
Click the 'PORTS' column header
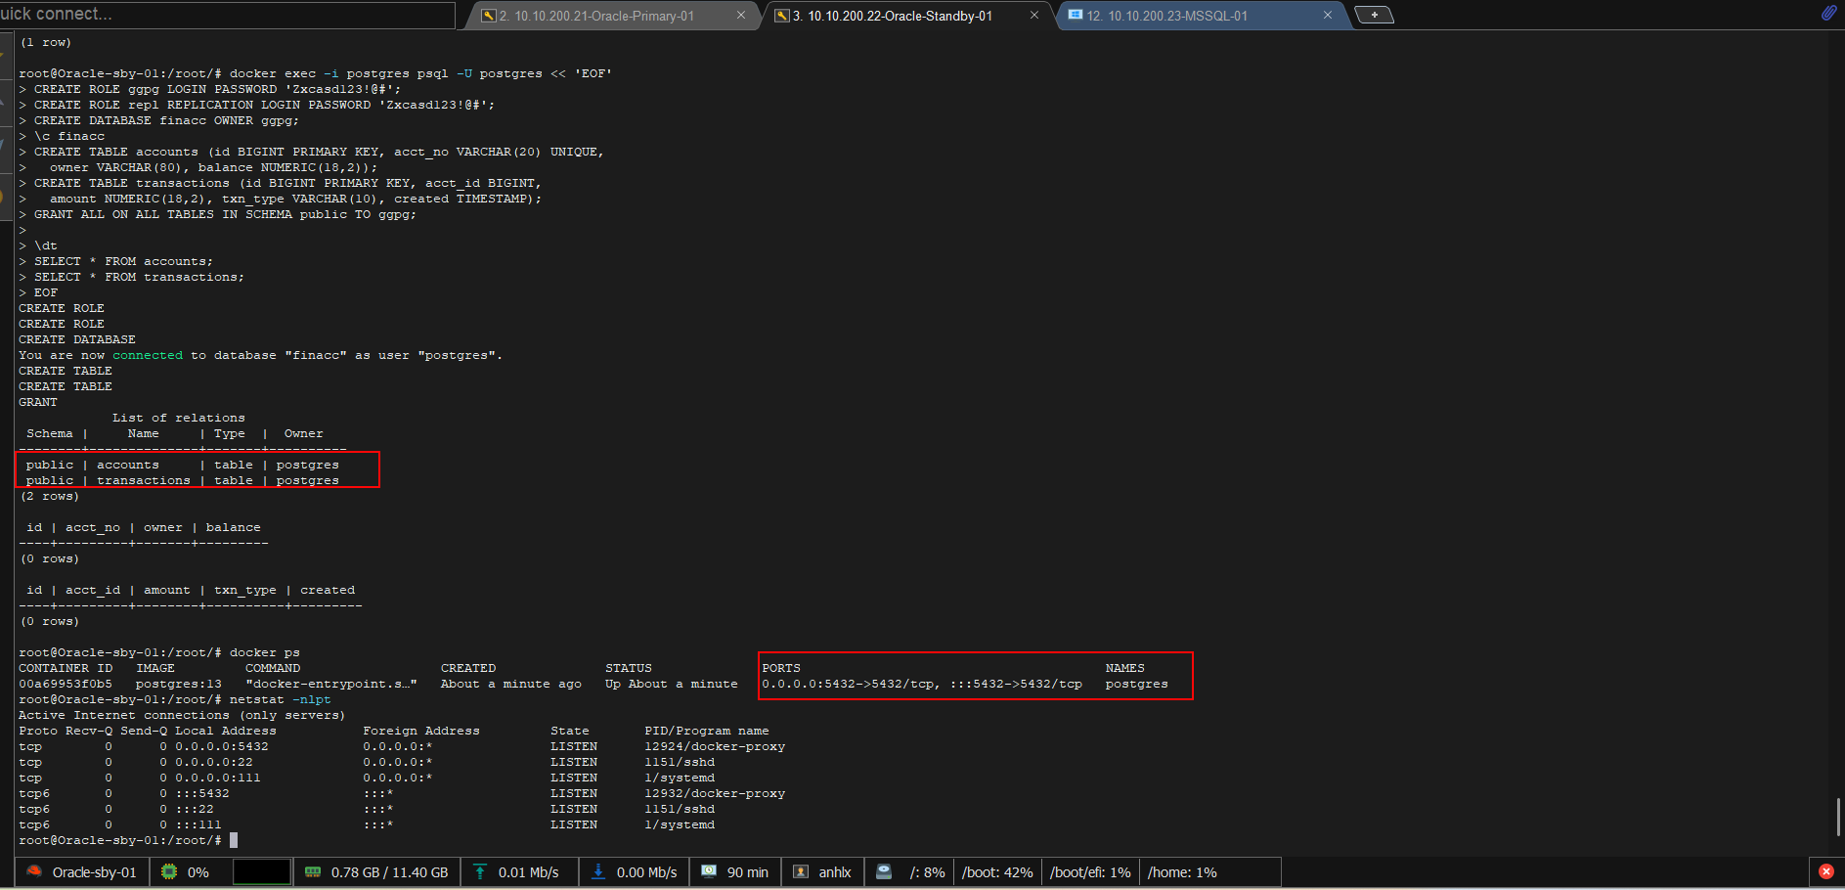[x=781, y=668]
